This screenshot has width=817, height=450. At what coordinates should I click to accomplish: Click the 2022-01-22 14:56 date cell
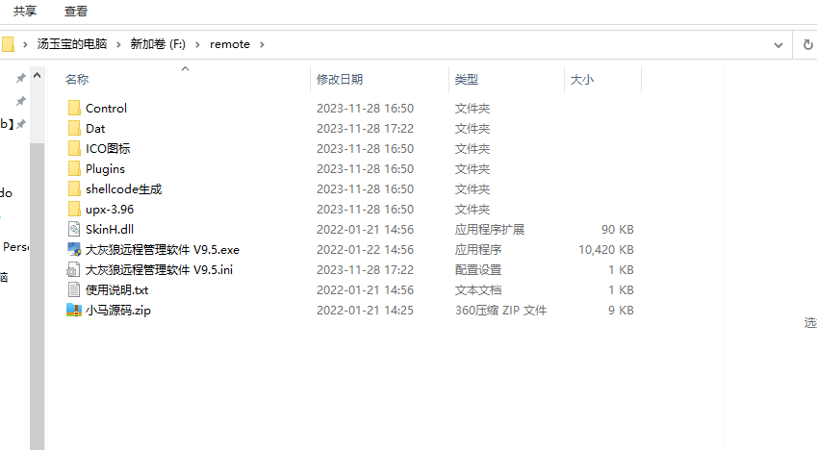tap(366, 249)
